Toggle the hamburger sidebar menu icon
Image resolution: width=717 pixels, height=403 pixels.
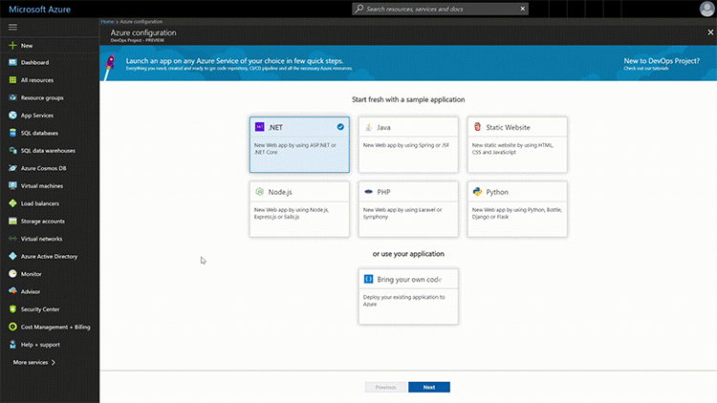coord(12,28)
